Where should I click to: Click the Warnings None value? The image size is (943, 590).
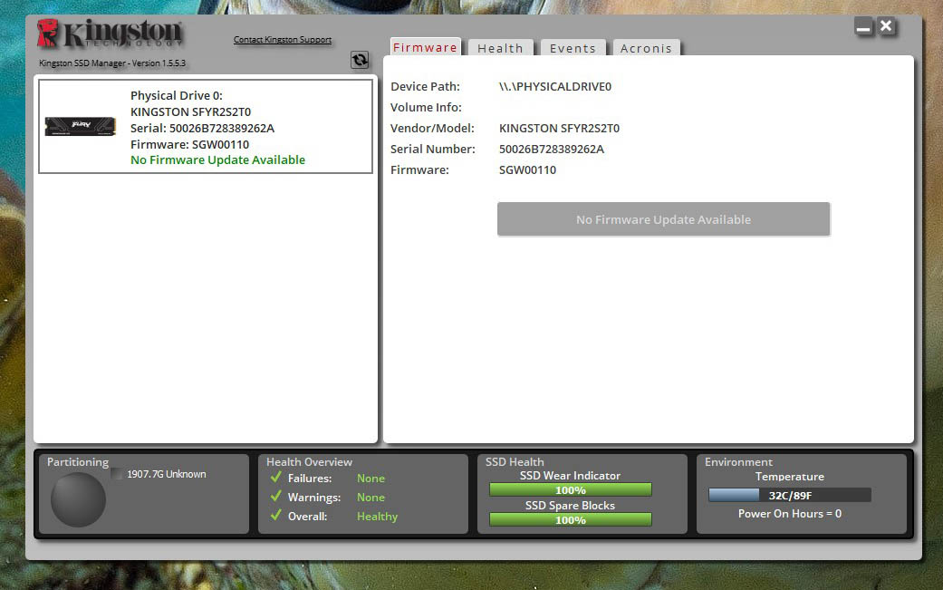click(x=370, y=498)
